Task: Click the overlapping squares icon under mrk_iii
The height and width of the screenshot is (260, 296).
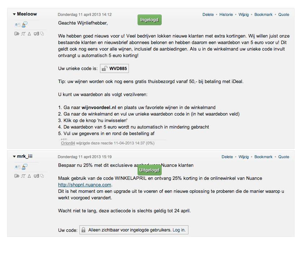Action: (x=42, y=176)
